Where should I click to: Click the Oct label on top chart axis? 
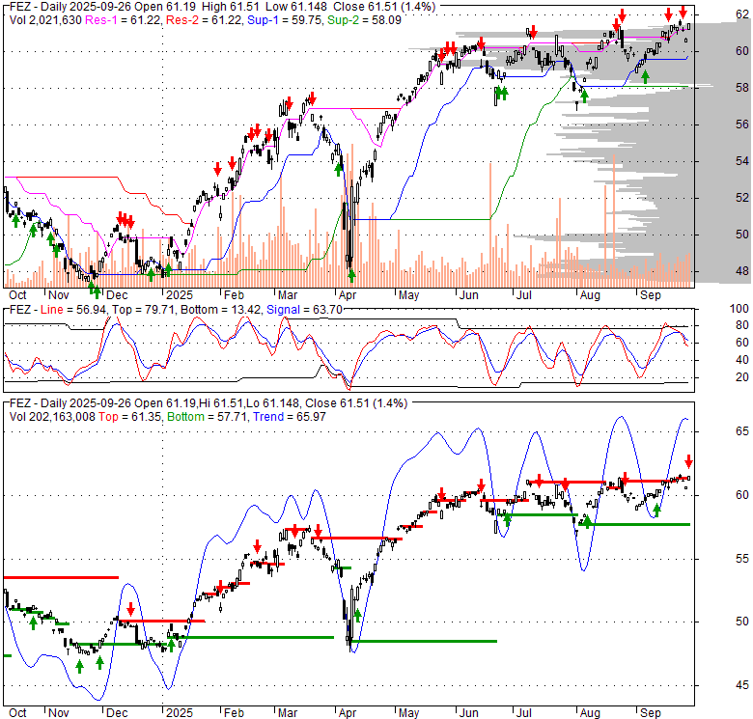[17, 295]
